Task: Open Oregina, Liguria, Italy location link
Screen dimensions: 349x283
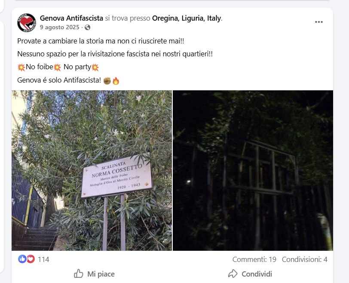Action: tap(187, 18)
